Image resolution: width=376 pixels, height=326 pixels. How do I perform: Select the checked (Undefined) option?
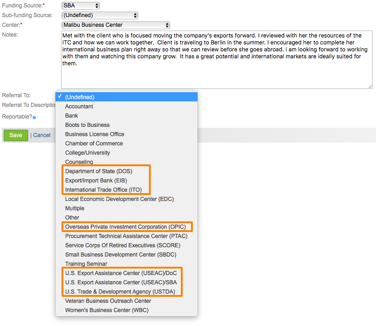(x=80, y=97)
